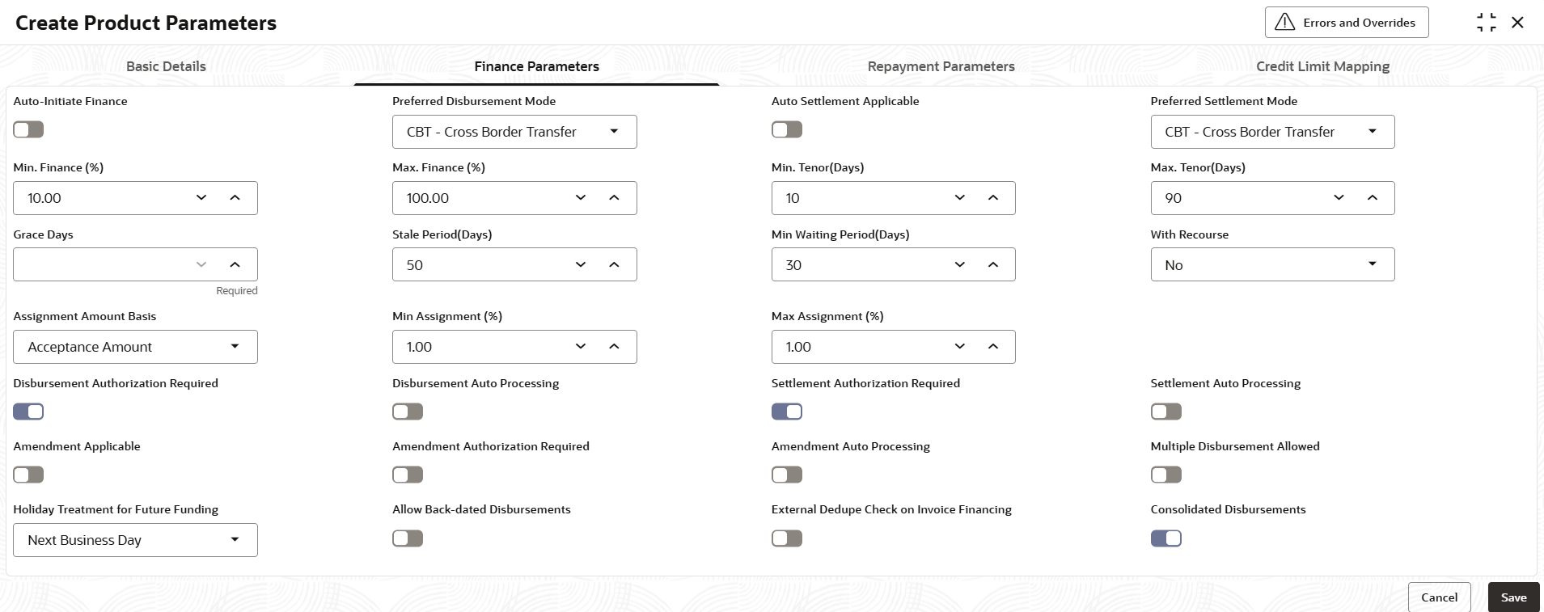The width and height of the screenshot is (1544, 612).
Task: Increase Max Assignment (%) up chevron
Action: [x=993, y=347]
